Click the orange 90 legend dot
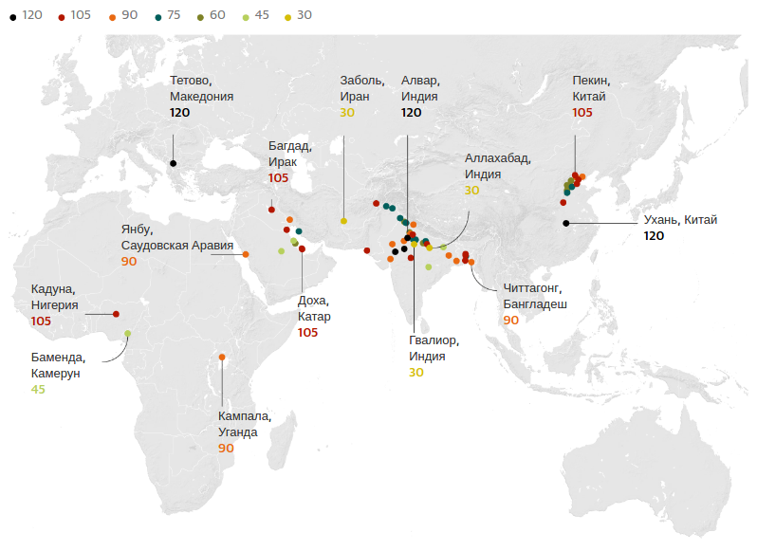Viewport: 757px width, 551px height. pyautogui.click(x=113, y=16)
